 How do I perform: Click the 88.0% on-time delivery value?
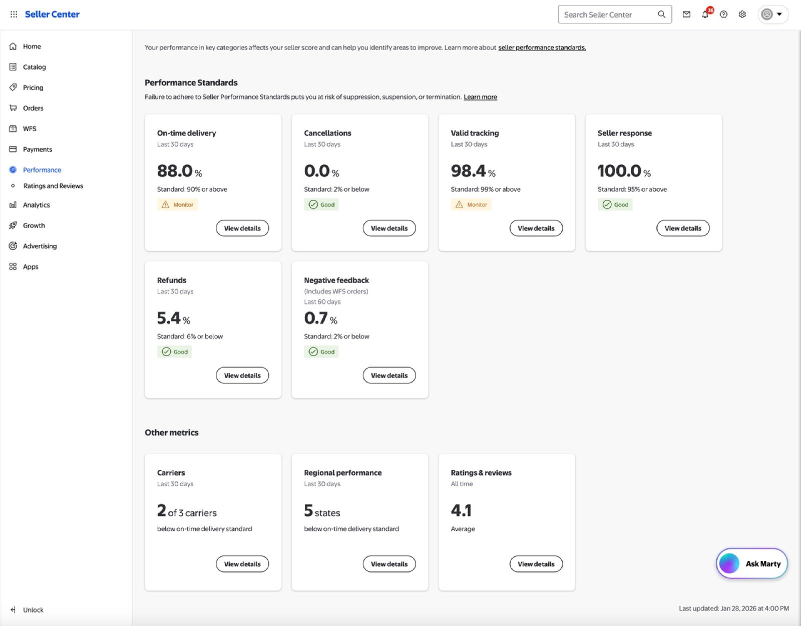pos(180,171)
